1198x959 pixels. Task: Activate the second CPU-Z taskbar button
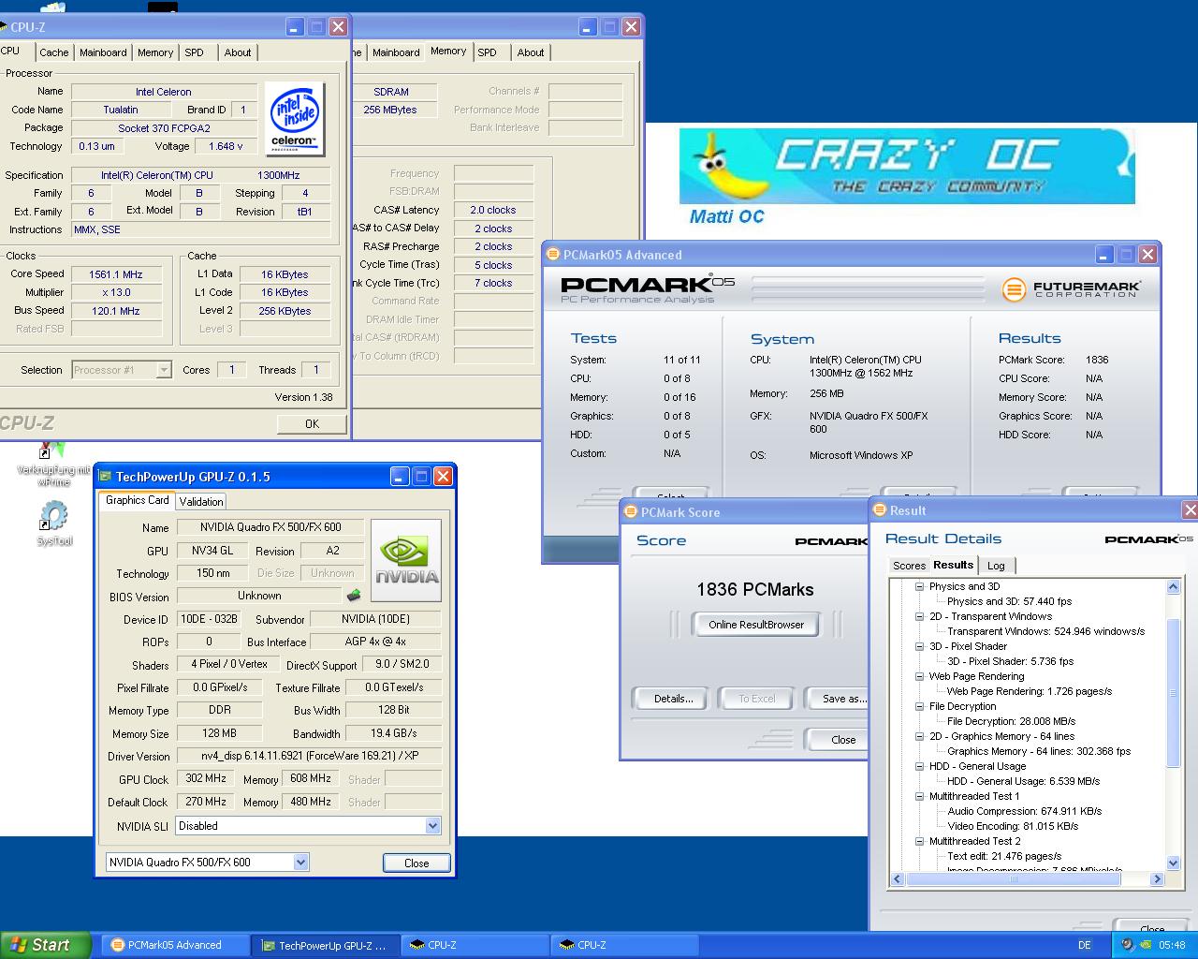624,945
